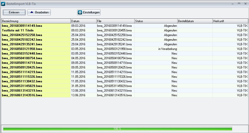Viewport: 249px width, 133px height.
Task: Click the Bestelldatum column header
Action: (195, 21)
